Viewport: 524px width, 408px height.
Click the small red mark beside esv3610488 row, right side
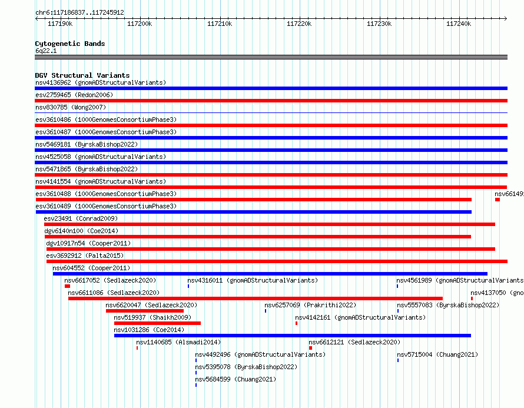[498, 200]
